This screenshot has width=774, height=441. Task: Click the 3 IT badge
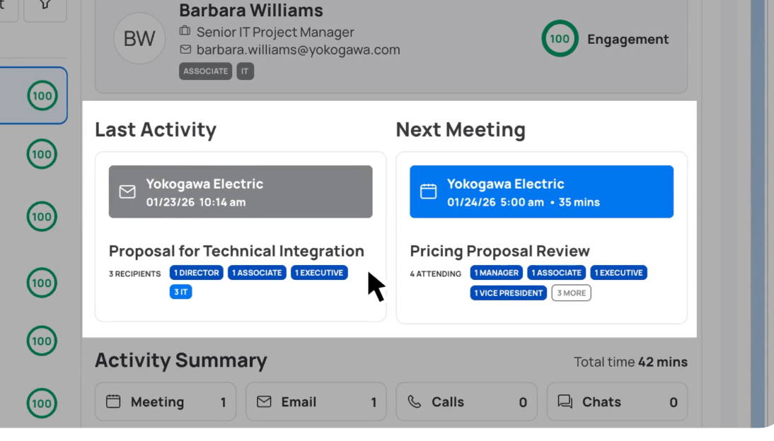pyautogui.click(x=180, y=292)
